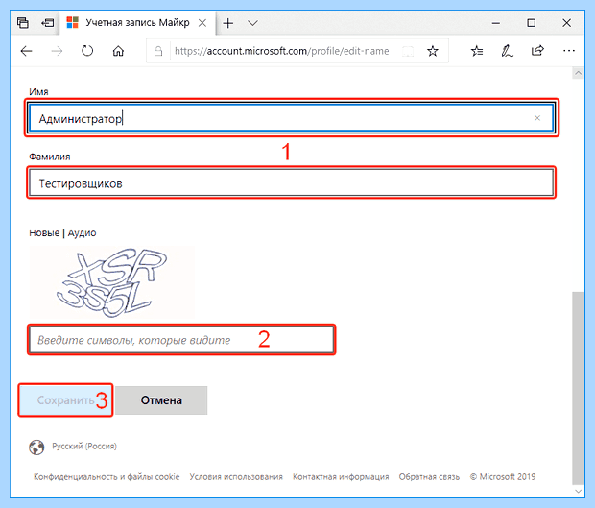
Task: Click the captcha characters input field
Action: 181,340
